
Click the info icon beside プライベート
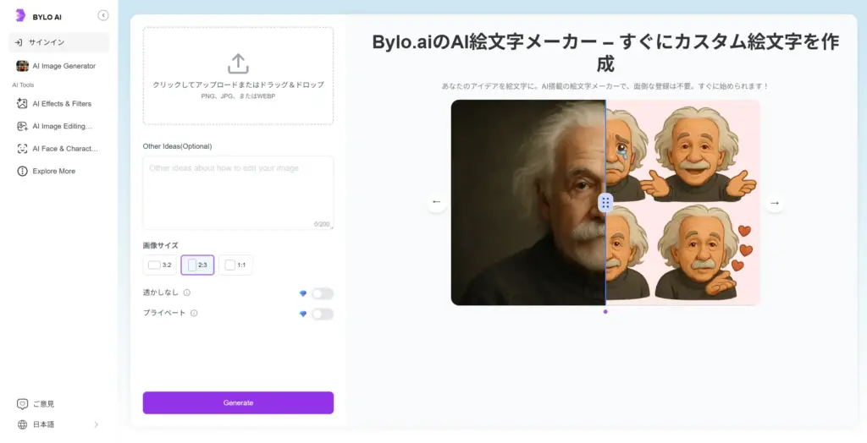(x=194, y=313)
